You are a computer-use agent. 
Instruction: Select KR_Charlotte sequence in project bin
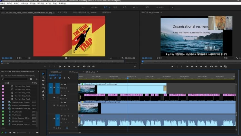click(x=16, y=112)
